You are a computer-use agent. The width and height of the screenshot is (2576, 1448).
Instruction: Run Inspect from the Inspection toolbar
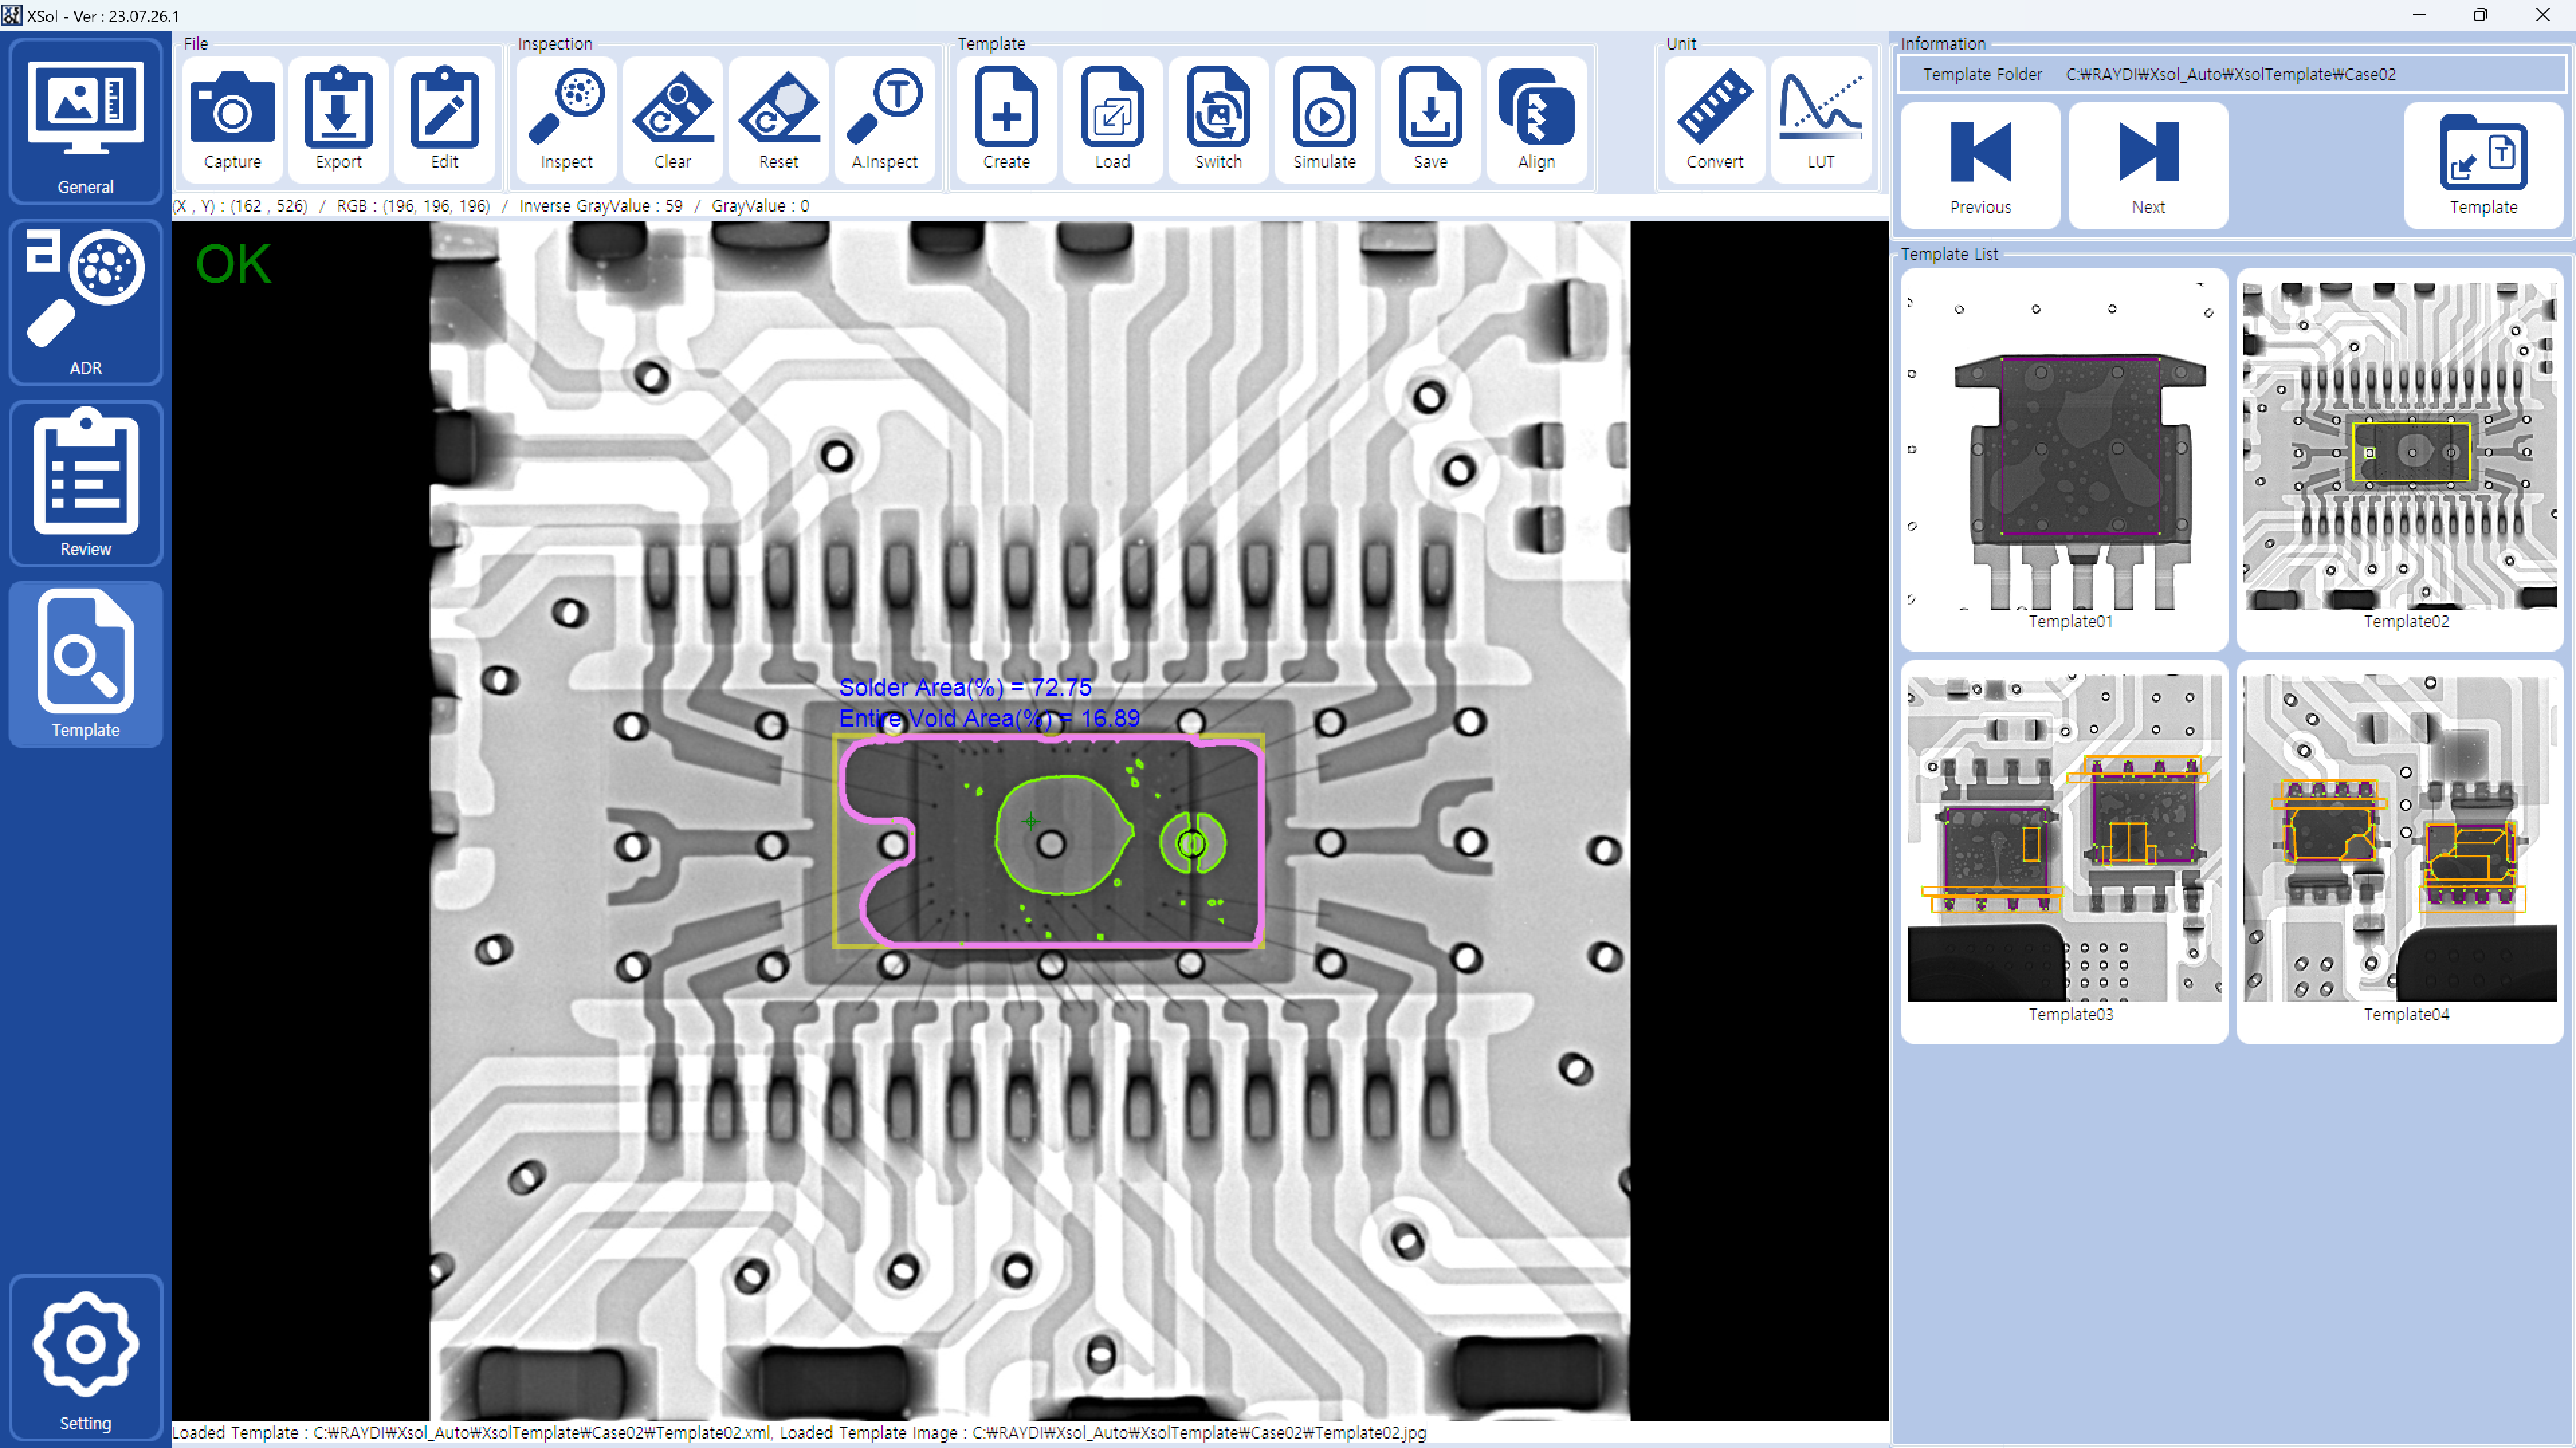pos(566,119)
